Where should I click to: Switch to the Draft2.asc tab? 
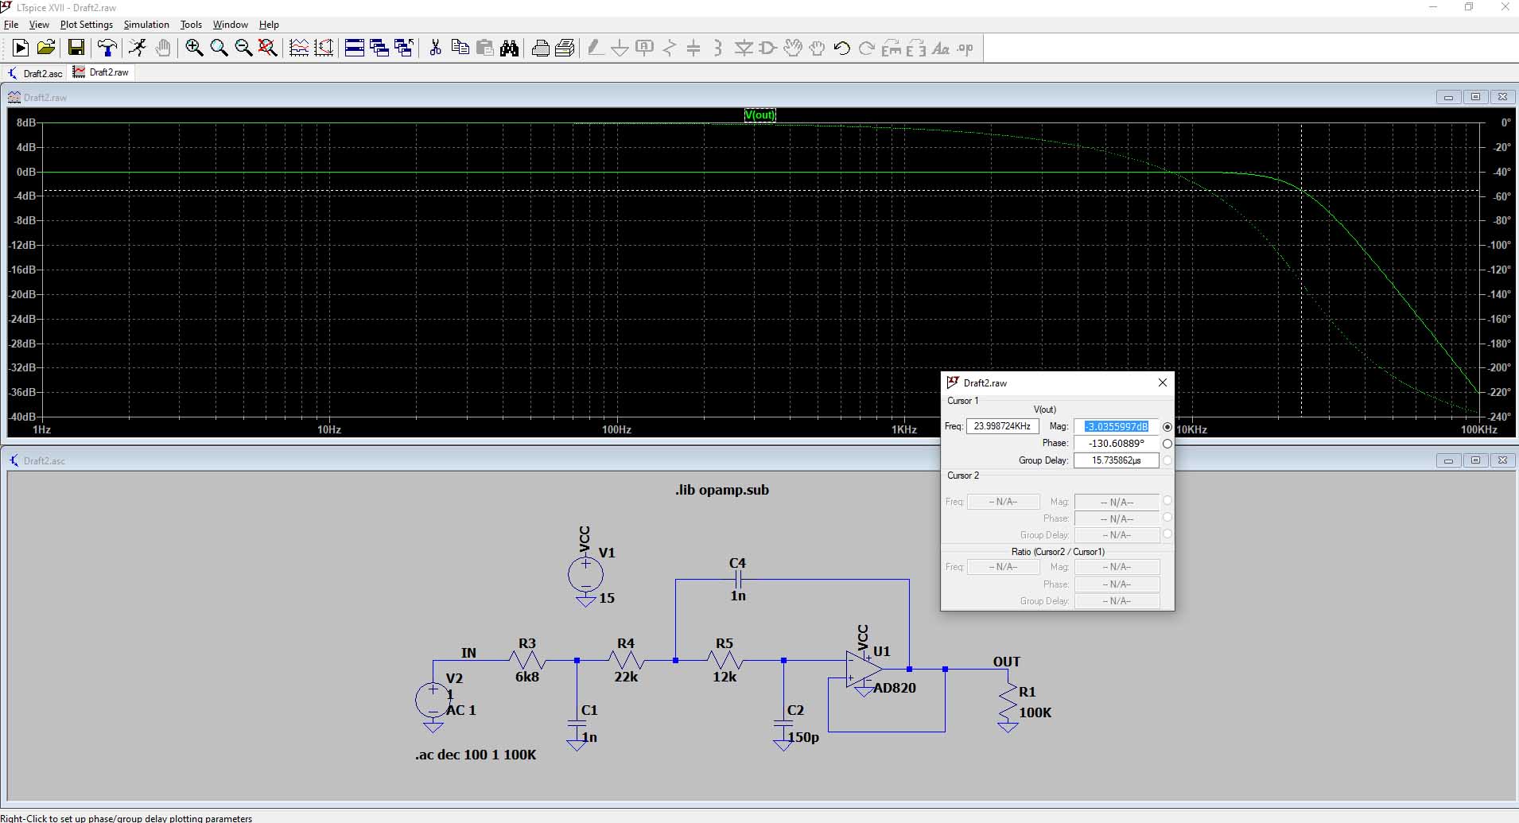[x=36, y=73]
